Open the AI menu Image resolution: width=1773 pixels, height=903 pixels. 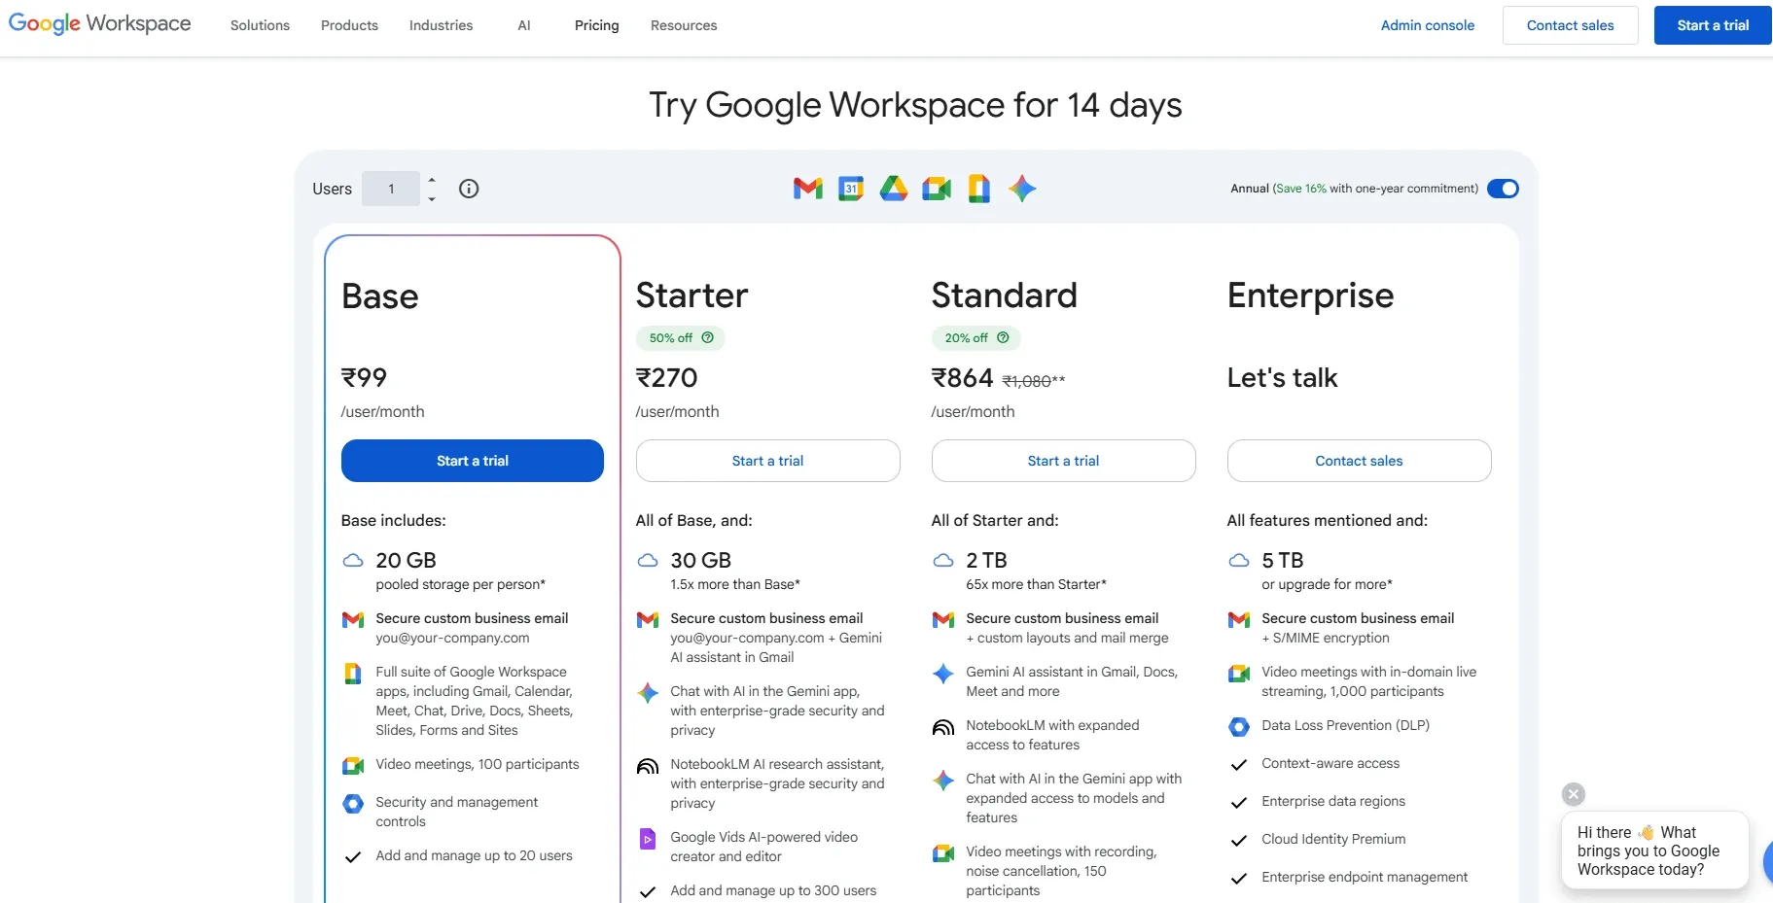pyautogui.click(x=524, y=25)
